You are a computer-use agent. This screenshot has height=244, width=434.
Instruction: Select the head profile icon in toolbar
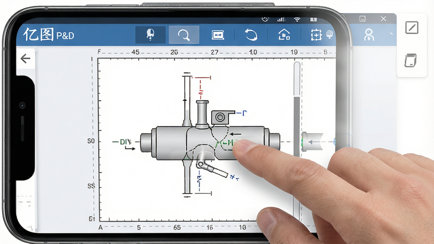(x=150, y=35)
